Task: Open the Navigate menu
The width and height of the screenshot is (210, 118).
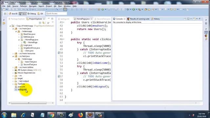Action: [33, 6]
